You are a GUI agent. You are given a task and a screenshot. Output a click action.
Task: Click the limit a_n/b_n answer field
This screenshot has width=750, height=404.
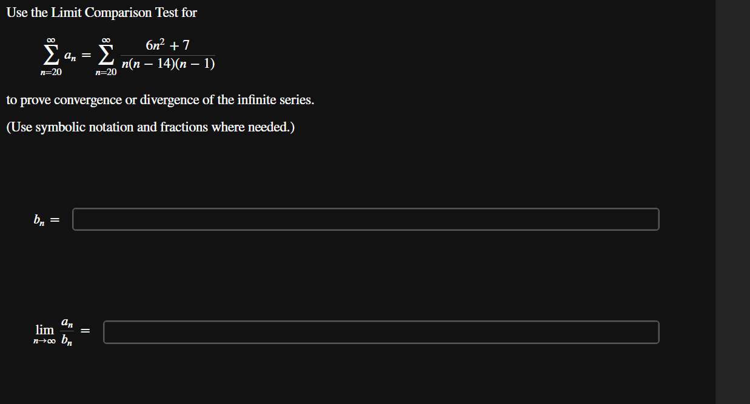click(381, 332)
